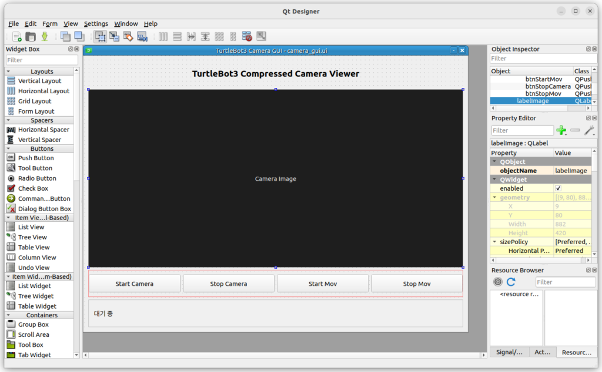Open the Edit menu

[31, 23]
